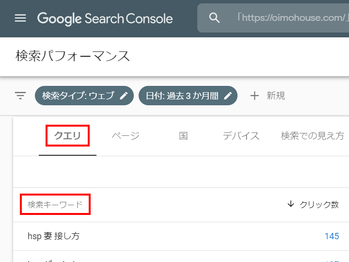349x262 pixels.
Task: Select the query row hsp 妻 接し方
Action: tap(54, 236)
